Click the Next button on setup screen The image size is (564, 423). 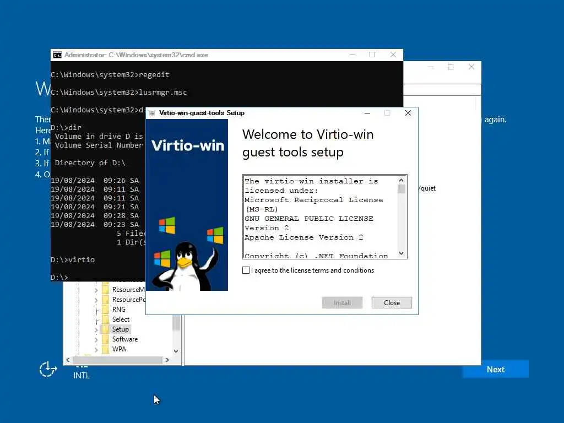(495, 370)
